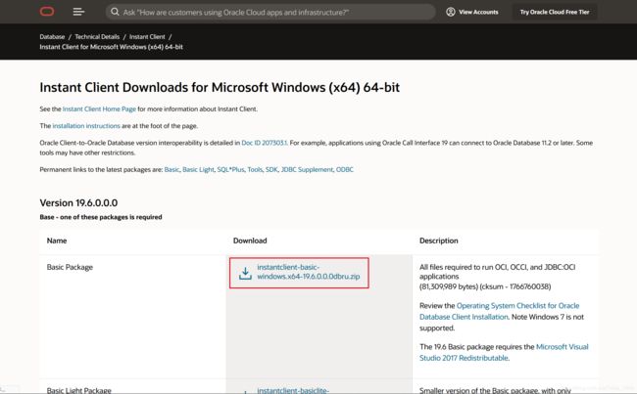Click the page title Instant Client Downloads
The image size is (637, 394).
tap(220, 87)
